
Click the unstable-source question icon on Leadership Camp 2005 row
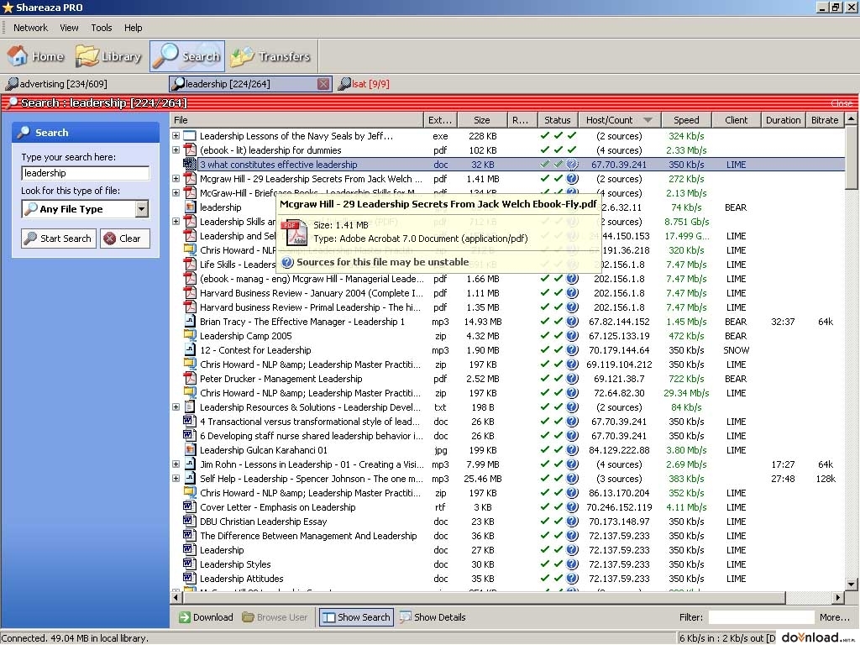pos(572,336)
